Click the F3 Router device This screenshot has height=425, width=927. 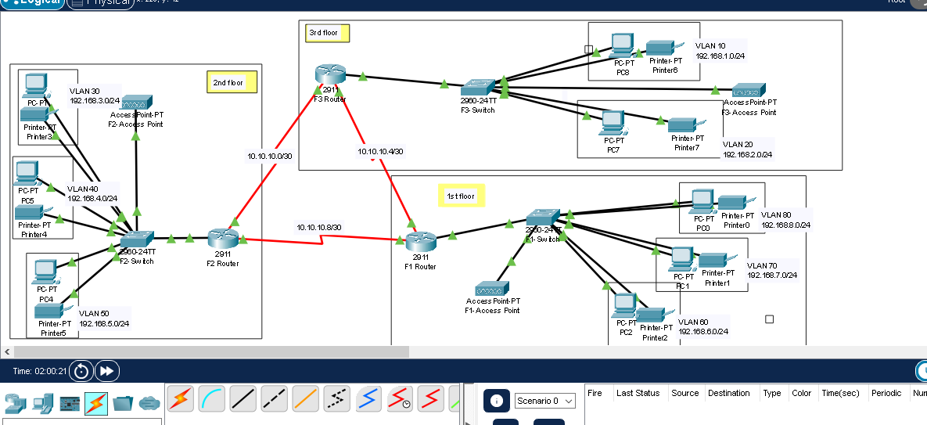330,75
